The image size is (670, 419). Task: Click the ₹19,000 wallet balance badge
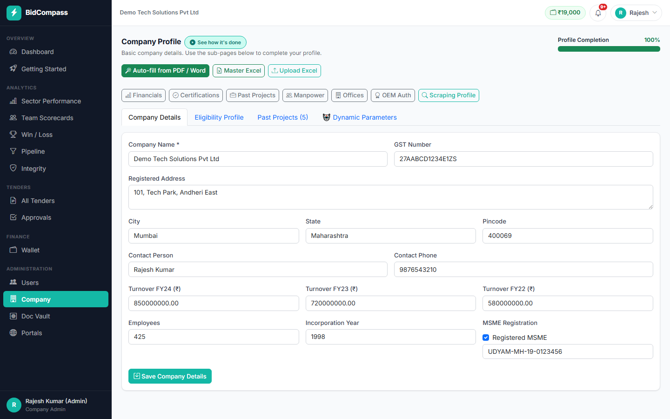565,13
